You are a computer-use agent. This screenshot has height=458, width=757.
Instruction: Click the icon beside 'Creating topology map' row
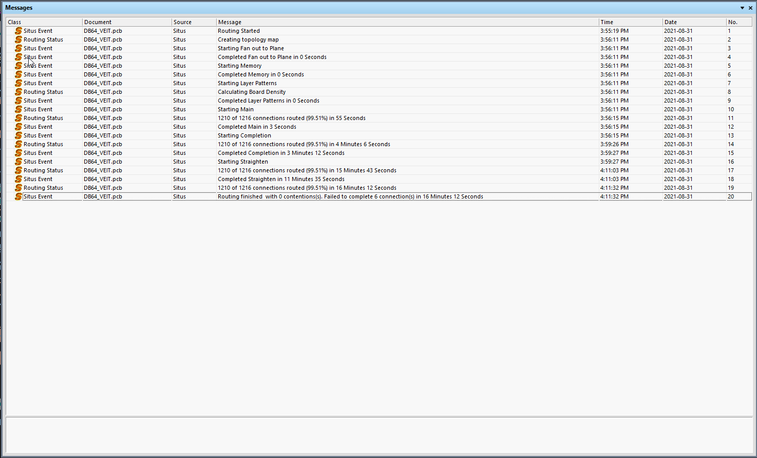click(x=18, y=39)
